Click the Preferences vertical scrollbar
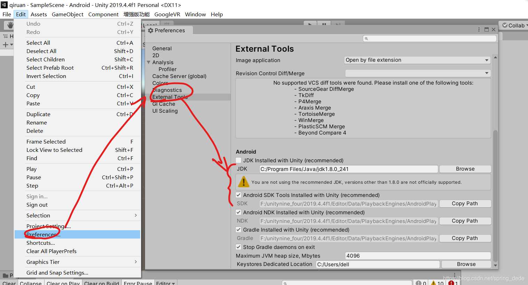 coord(495,196)
